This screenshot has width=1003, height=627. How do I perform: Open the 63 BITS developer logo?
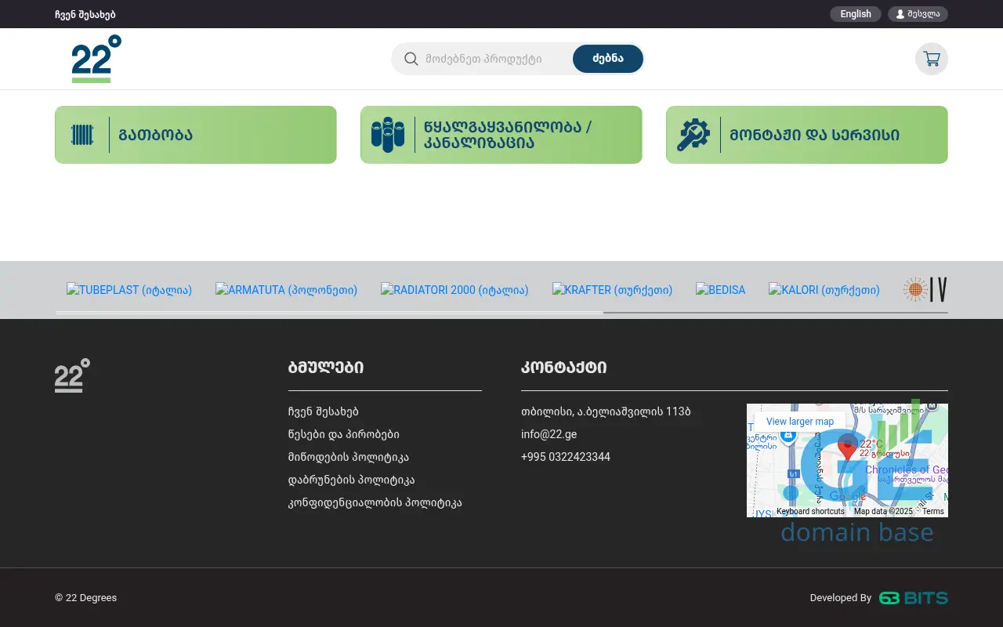pos(913,598)
